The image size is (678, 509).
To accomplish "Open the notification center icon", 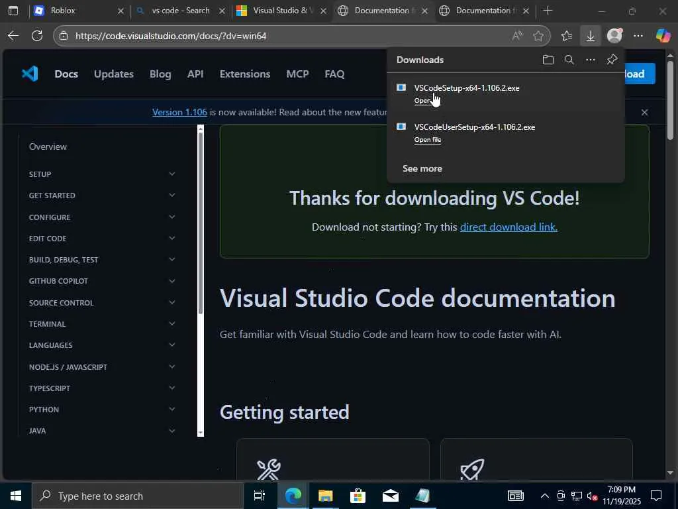I will click(x=656, y=496).
